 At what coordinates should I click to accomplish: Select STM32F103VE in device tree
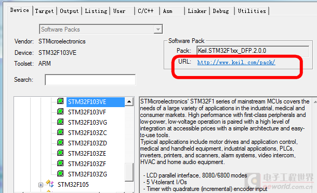pyautogui.click(x=96, y=102)
